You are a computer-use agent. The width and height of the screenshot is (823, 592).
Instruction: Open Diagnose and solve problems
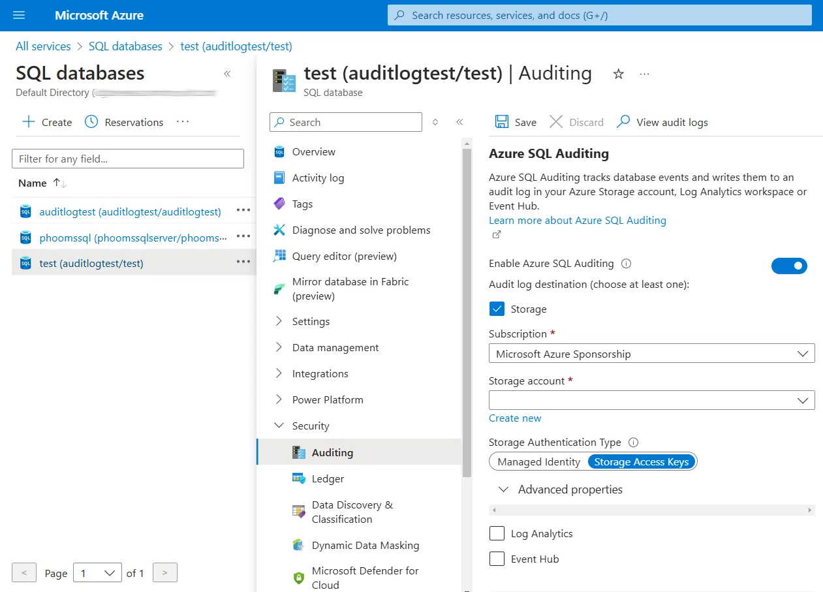pyautogui.click(x=362, y=230)
